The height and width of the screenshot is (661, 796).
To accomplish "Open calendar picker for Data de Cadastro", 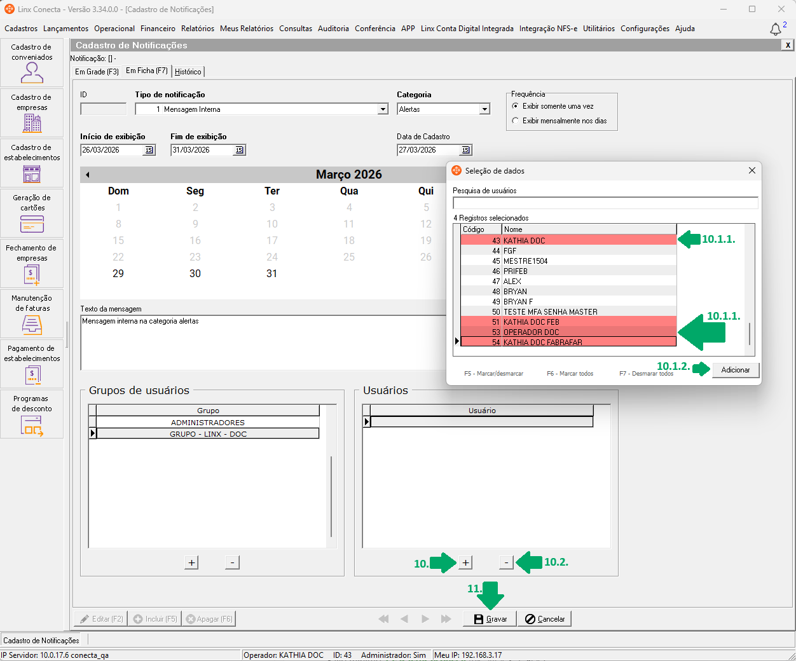I will pos(466,150).
